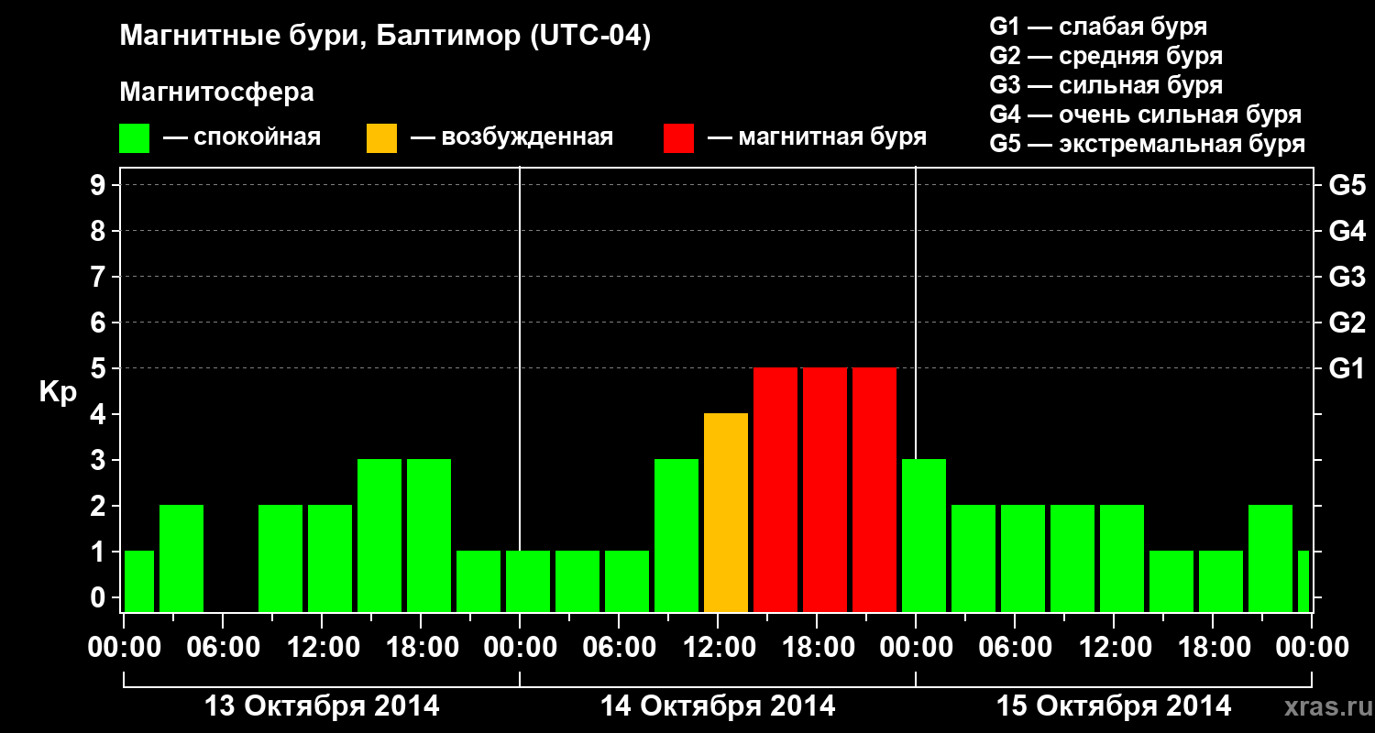
Task: Click the '18:00' time label under 15 October
Action: tap(1213, 647)
